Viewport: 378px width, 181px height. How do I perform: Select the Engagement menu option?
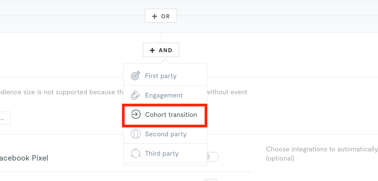(165, 95)
